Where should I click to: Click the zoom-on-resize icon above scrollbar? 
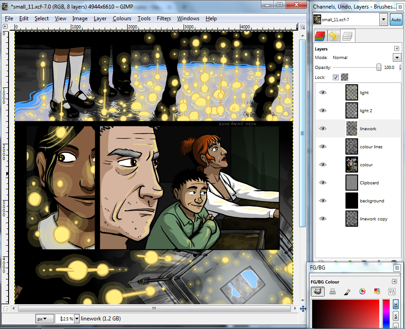pyautogui.click(x=303, y=27)
